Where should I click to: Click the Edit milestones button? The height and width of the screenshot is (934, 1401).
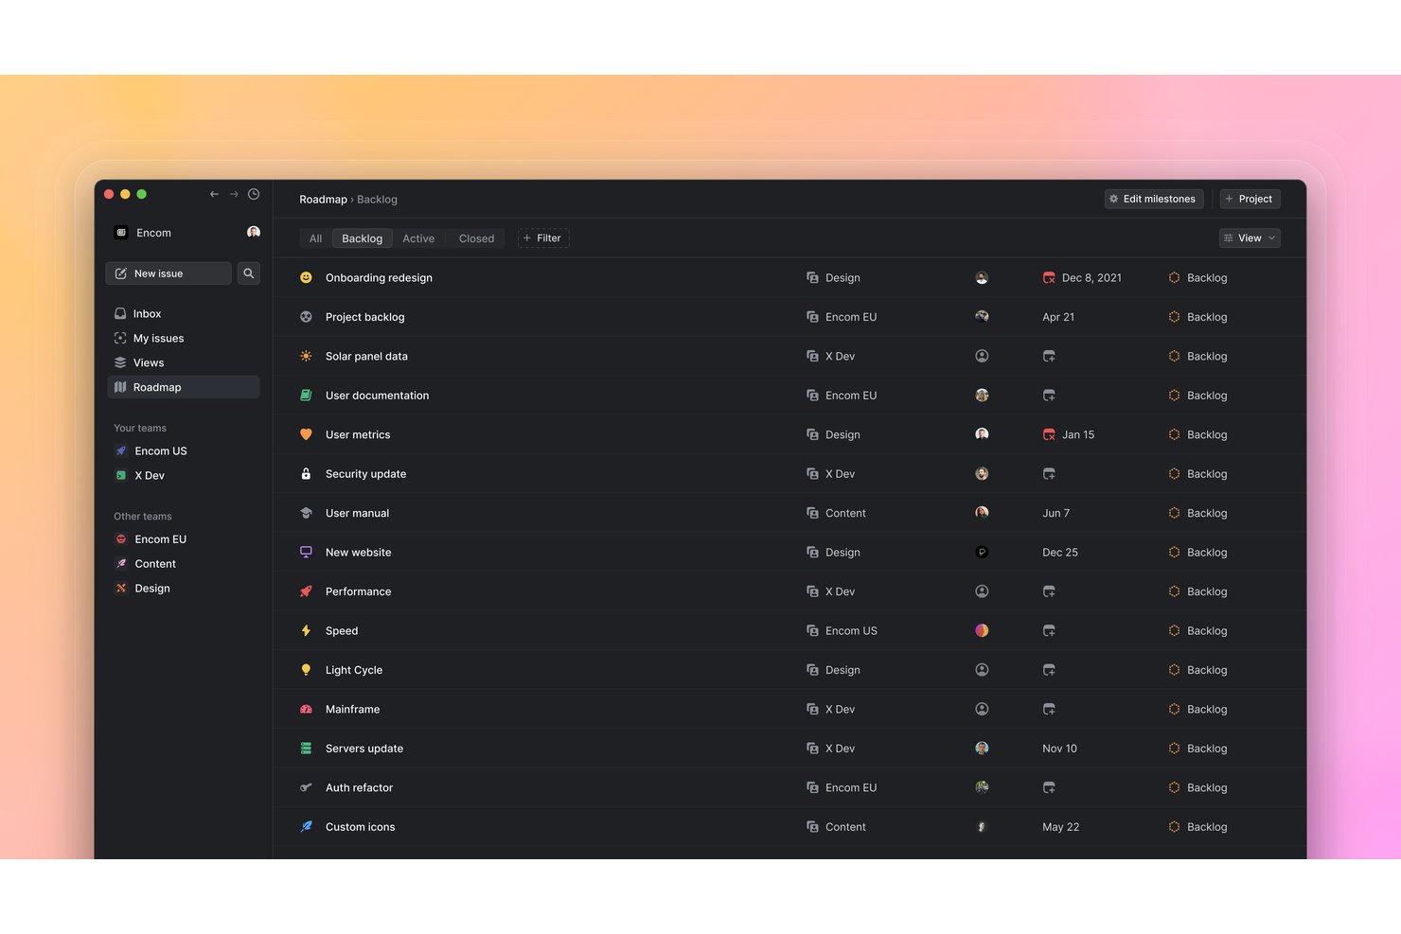tap(1154, 199)
